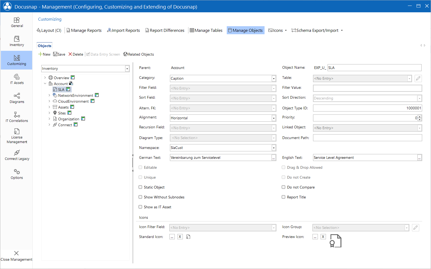Open the Category dropdown showing Caption
The height and width of the screenshot is (269, 431).
click(274, 79)
